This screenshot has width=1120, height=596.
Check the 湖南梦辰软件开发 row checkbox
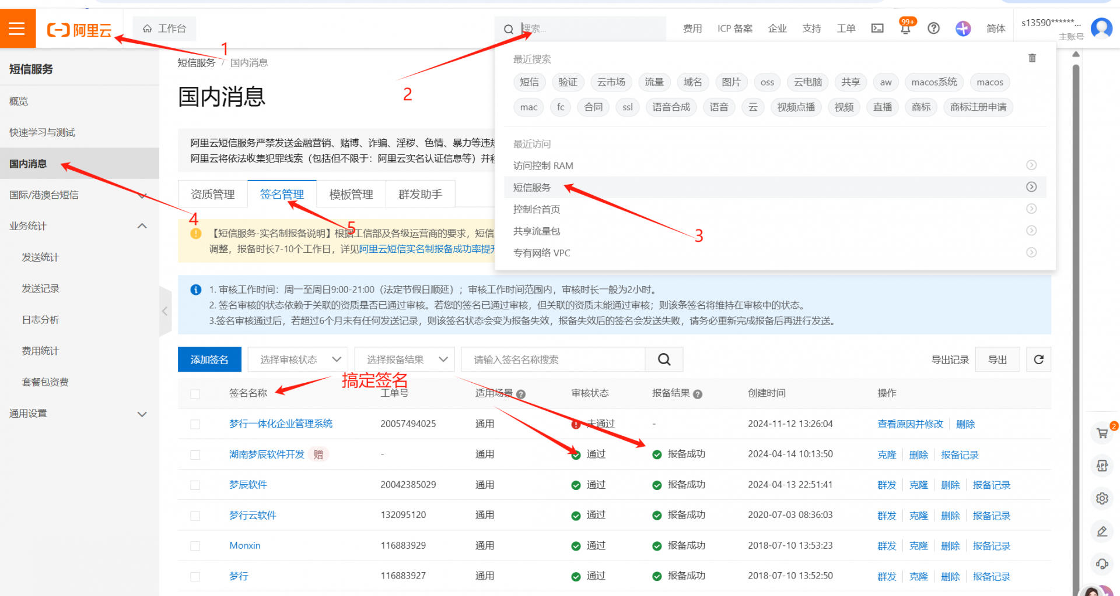tap(195, 454)
